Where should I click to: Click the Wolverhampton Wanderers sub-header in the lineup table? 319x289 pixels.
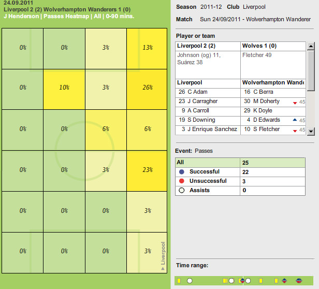(273, 83)
